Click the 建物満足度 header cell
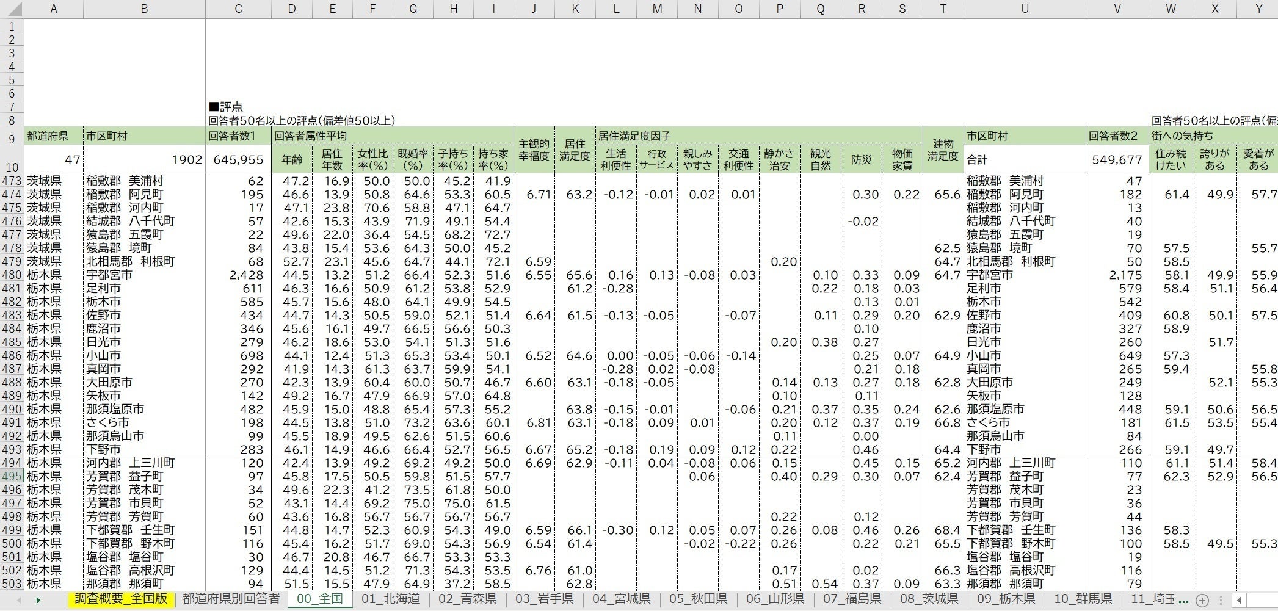Image resolution: width=1278 pixels, height=611 pixels. pyautogui.click(x=943, y=150)
